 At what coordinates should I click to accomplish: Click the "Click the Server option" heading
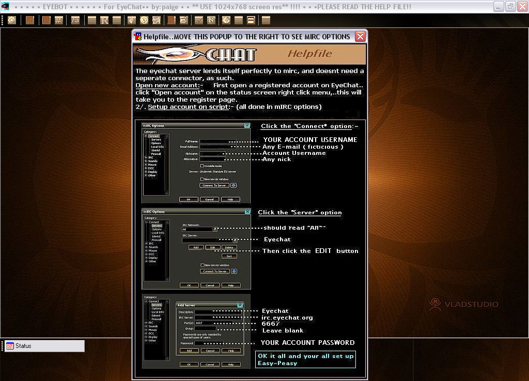[300, 212]
